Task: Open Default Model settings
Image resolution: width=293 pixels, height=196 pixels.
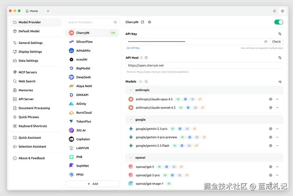Action: tap(36, 31)
